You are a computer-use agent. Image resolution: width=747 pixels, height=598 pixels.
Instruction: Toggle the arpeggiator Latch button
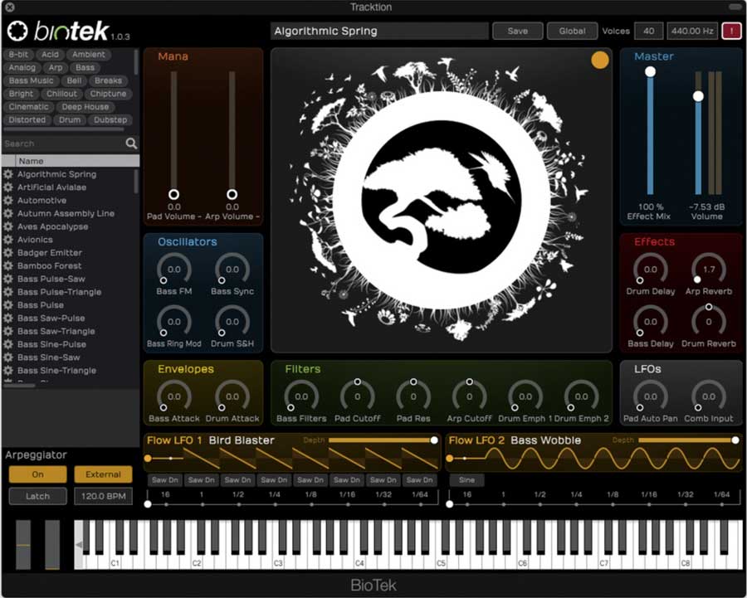pyautogui.click(x=37, y=496)
